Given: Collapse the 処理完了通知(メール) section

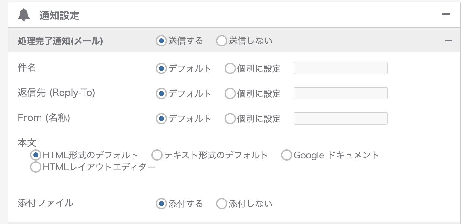Looking at the screenshot, I should (448, 40).
